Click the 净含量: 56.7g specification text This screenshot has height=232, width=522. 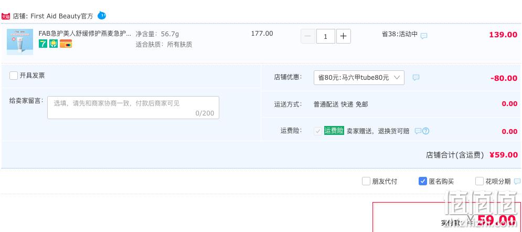coord(157,34)
